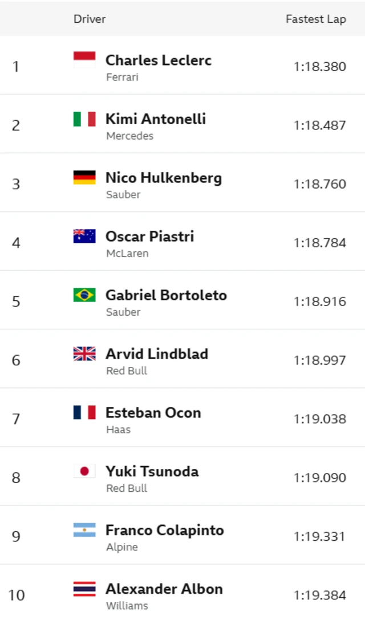Viewport: 365px width, 620px height.
Task: Click the Argentine flag beside Franco Colapinto
Action: pyautogui.click(x=84, y=530)
